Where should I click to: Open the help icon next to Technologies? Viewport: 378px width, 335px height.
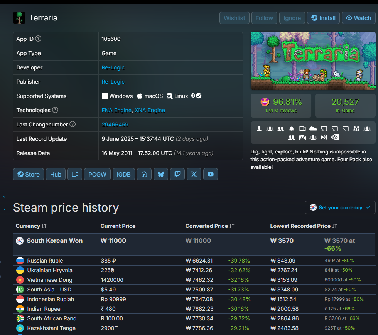(x=55, y=110)
